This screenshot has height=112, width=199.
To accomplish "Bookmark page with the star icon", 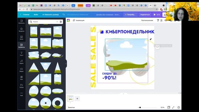I will pyautogui.click(x=157, y=9).
